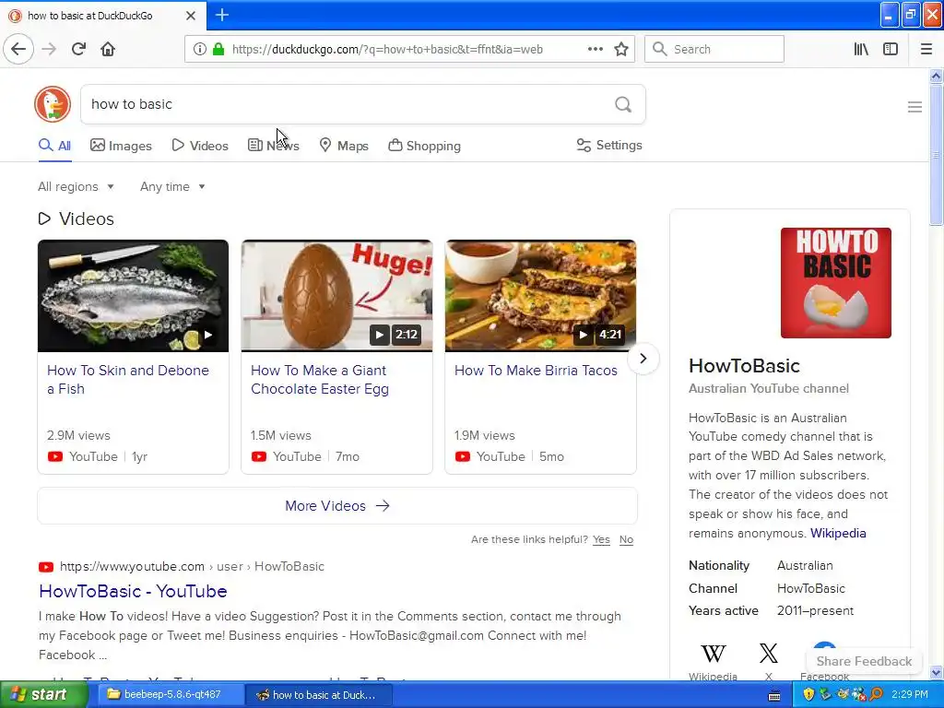Click the address bar URL
Image resolution: width=944 pixels, height=708 pixels.
[387, 50]
